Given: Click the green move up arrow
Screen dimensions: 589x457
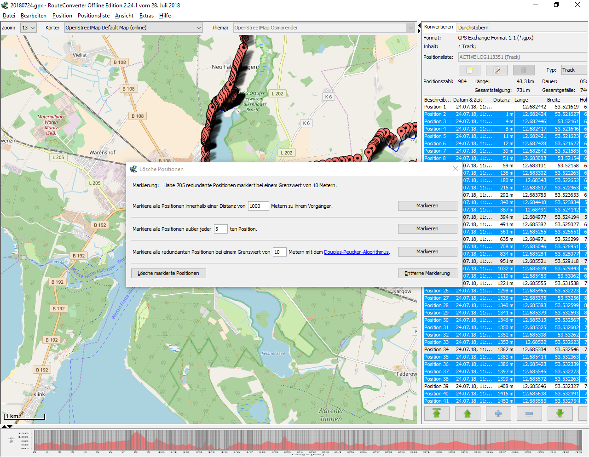Looking at the screenshot, I should tap(468, 413).
